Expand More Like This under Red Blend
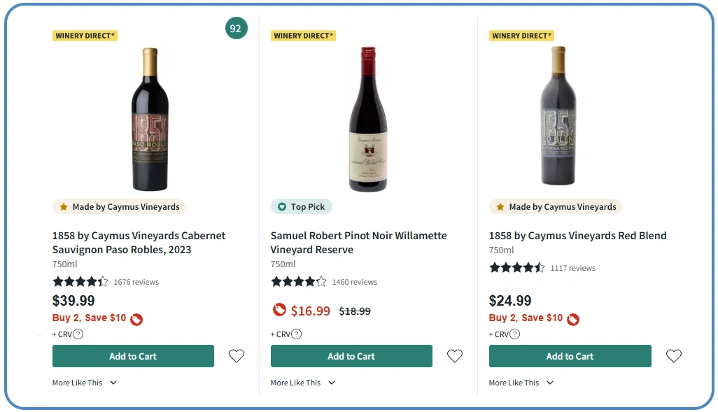Viewport: 718px width, 412px height. pyautogui.click(x=521, y=383)
